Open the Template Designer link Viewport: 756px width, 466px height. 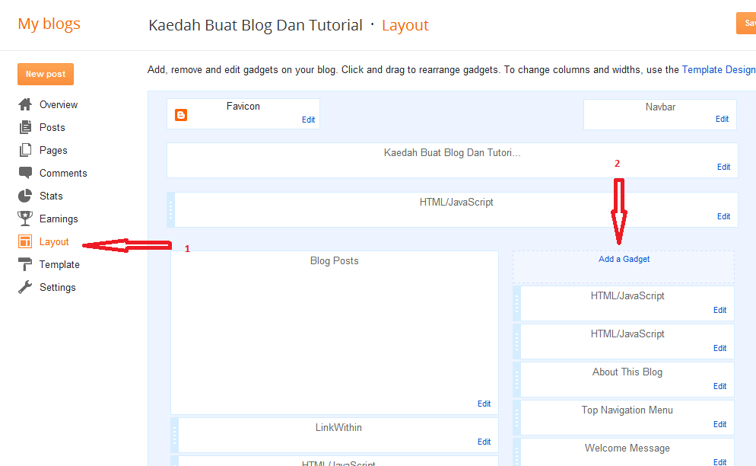pos(719,69)
